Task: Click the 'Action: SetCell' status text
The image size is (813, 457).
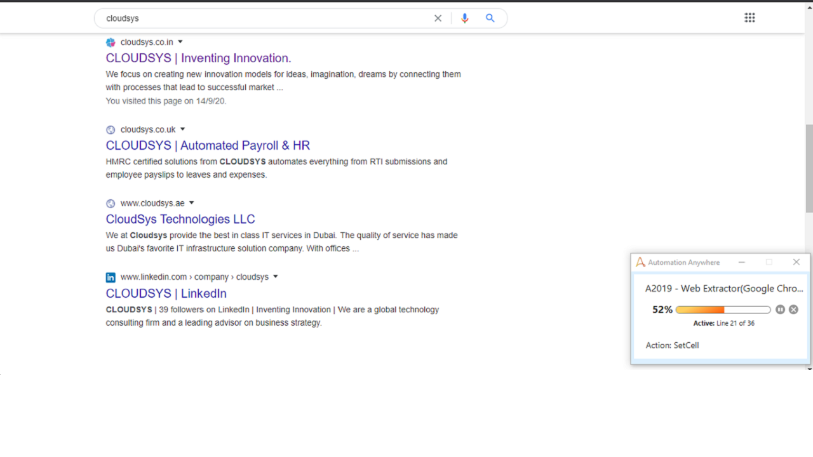Action: pyautogui.click(x=672, y=345)
